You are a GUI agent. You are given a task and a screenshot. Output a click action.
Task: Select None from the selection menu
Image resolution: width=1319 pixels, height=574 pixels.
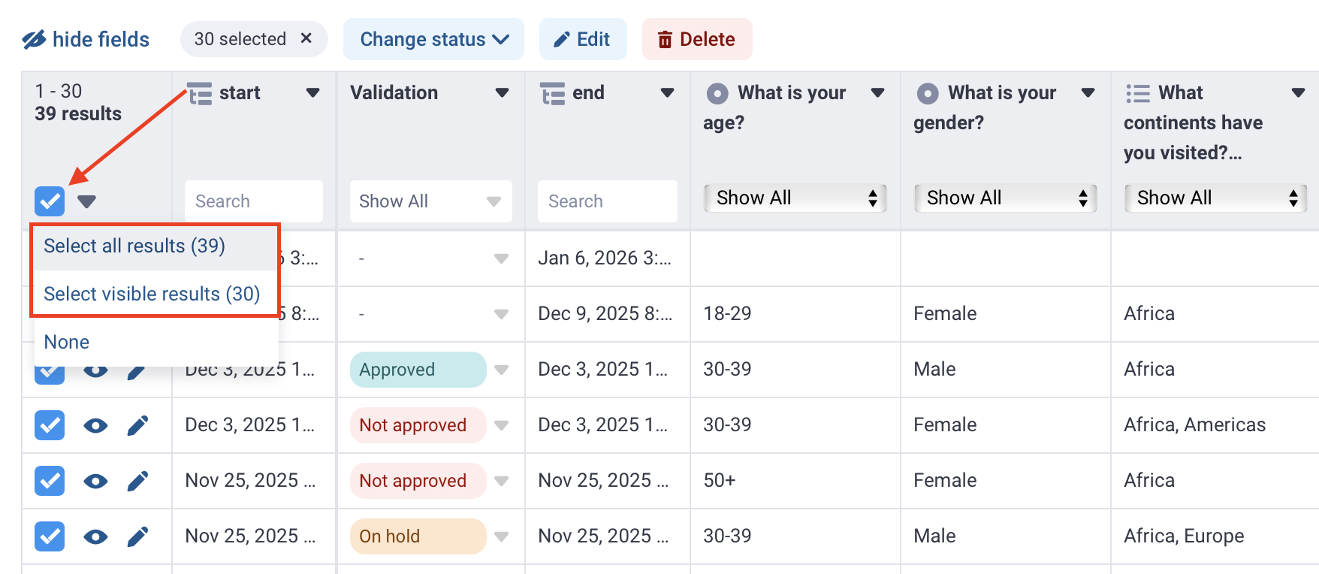coord(67,342)
